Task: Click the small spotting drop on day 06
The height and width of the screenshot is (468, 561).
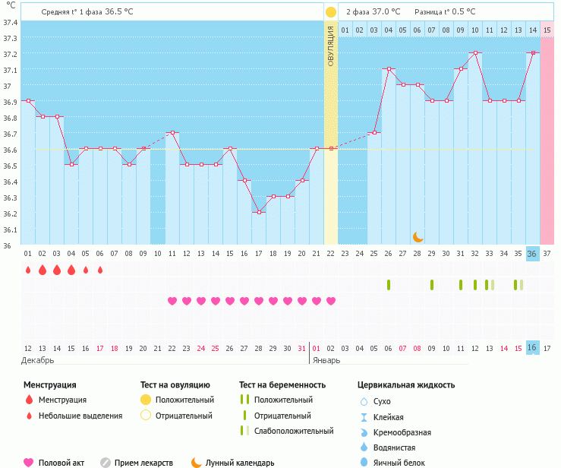Action: (x=100, y=270)
